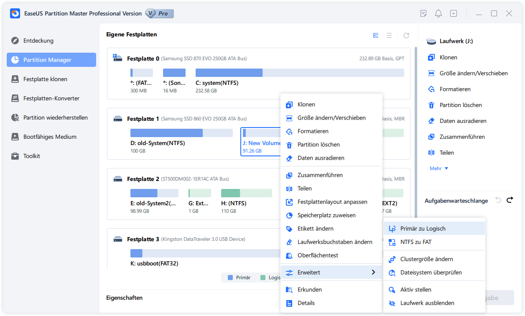
Task: Undo the queued operation
Action: click(498, 200)
